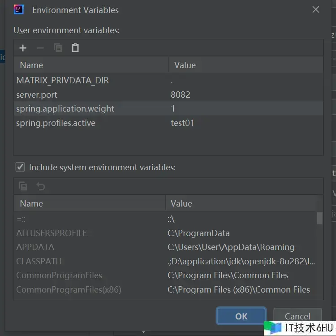This screenshot has width=336, height=336.
Task: Click the value 1 of spring.application.weight
Action: 173,109
